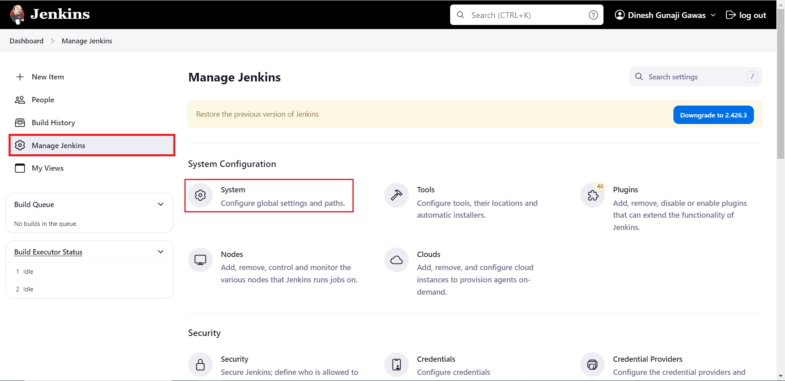Click the page vertical scrollbar thumb
This screenshot has height=381, width=785.
pos(781,84)
